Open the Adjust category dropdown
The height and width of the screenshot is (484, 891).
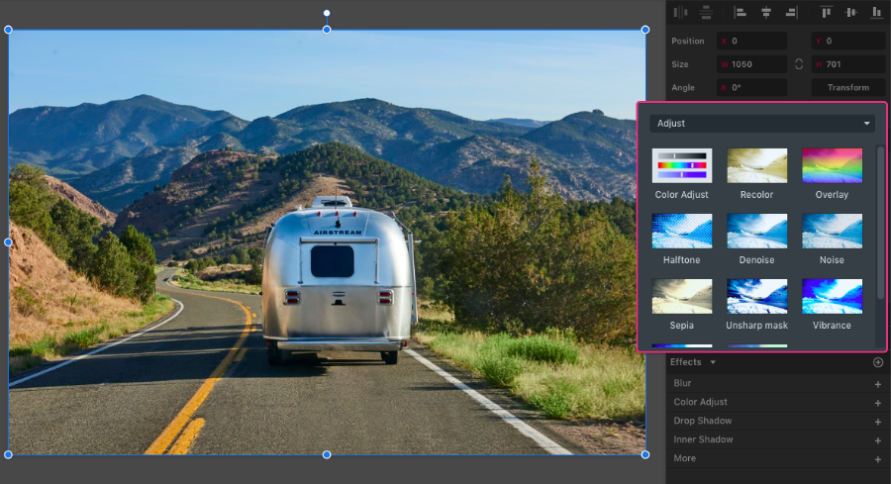coord(761,124)
